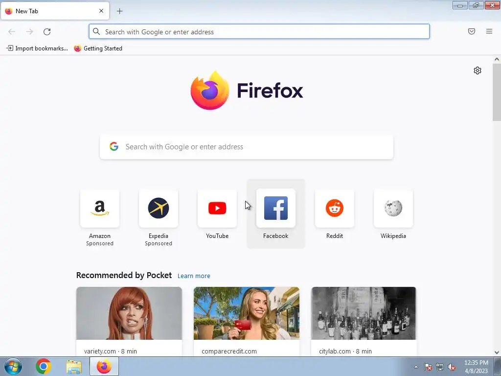Click the scrollbar down arrow
The image size is (501, 376).
coord(497,352)
